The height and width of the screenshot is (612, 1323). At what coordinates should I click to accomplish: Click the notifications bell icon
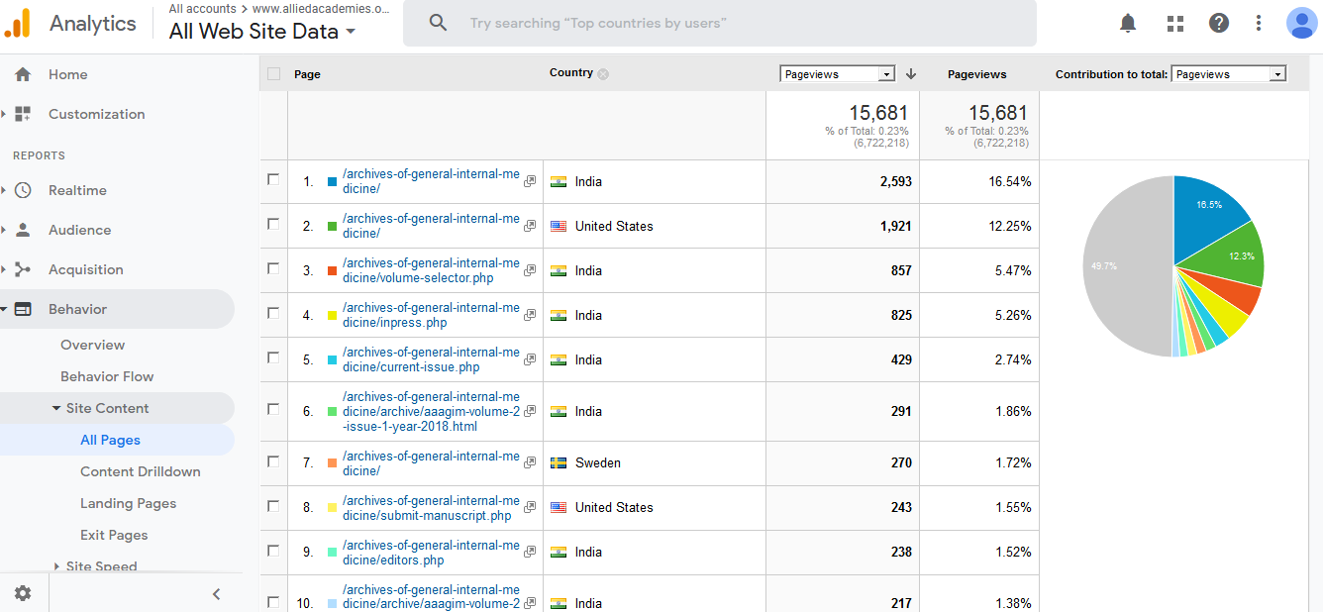pos(1128,23)
